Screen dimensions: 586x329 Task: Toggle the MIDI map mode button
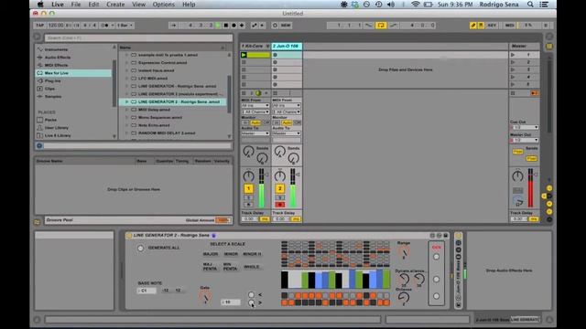[509, 26]
